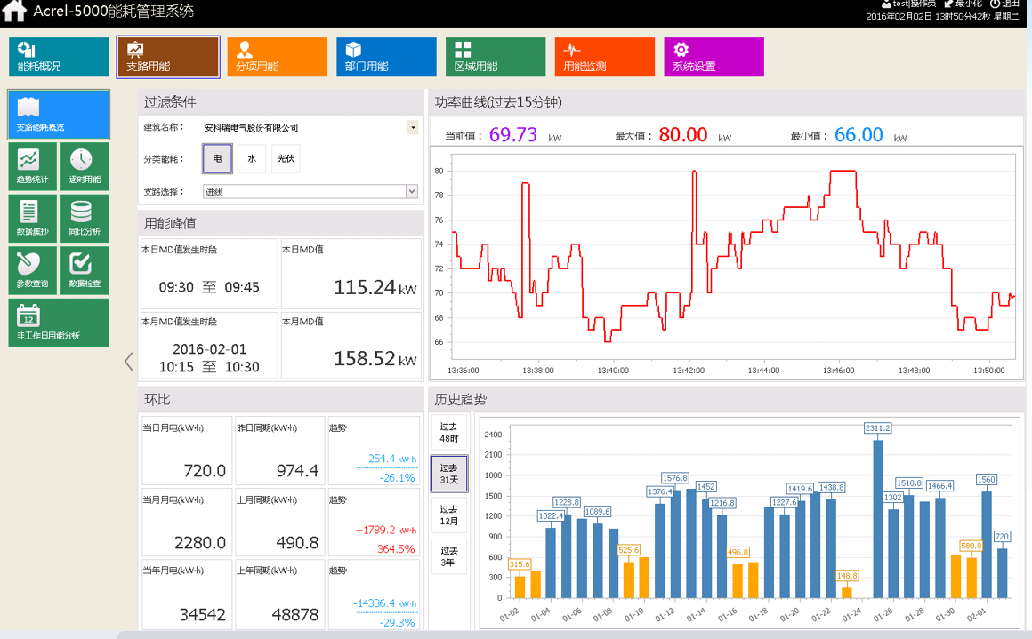1032x639 pixels.
Task: Collapse the left sidebar with arrow
Action: point(128,361)
